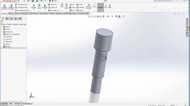This screenshot has height=106, width=190.
Task: Select Right Plane in tree
Action: (x=8, y=42)
